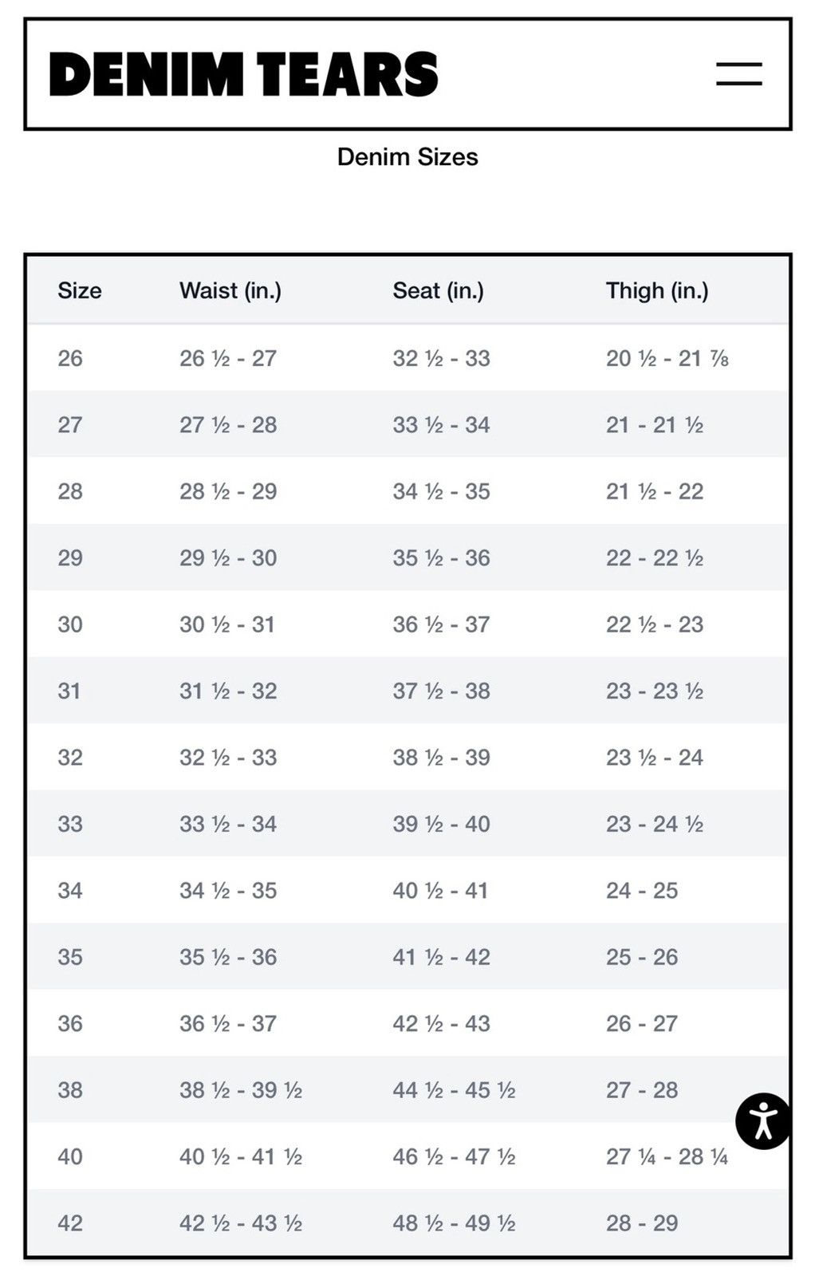Click thigh value 24 - 25
Viewport: 815px width, 1276px height.
(642, 891)
